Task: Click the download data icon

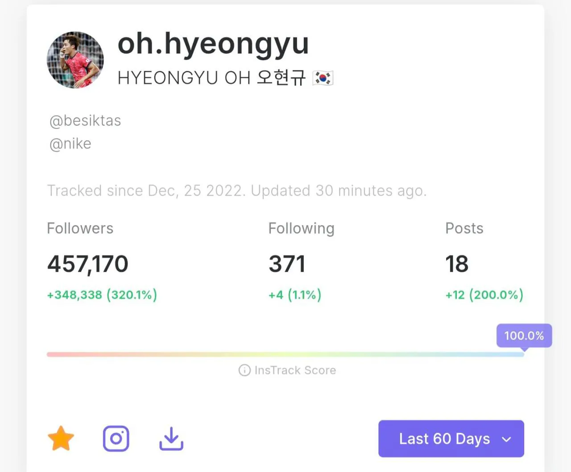Action: (x=171, y=439)
